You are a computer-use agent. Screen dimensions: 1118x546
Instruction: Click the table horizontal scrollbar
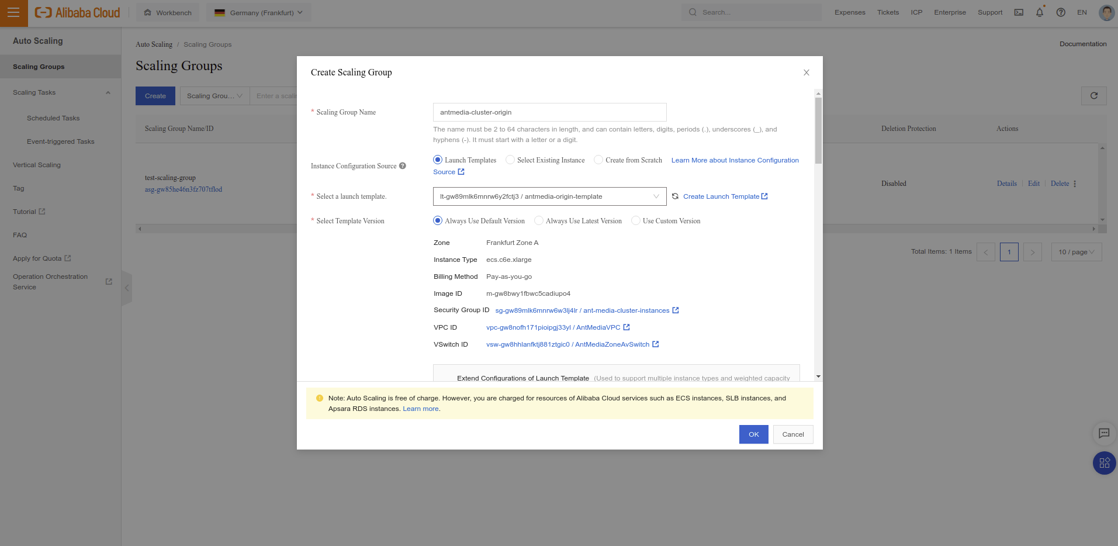tap(617, 229)
